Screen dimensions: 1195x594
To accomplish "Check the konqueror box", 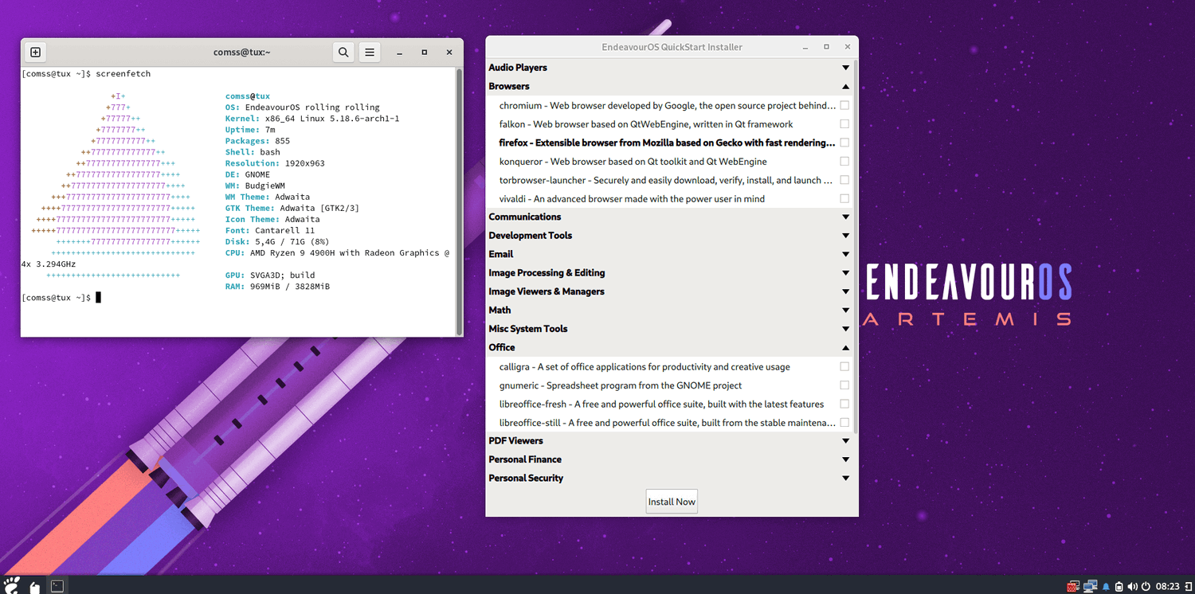I will click(844, 162).
